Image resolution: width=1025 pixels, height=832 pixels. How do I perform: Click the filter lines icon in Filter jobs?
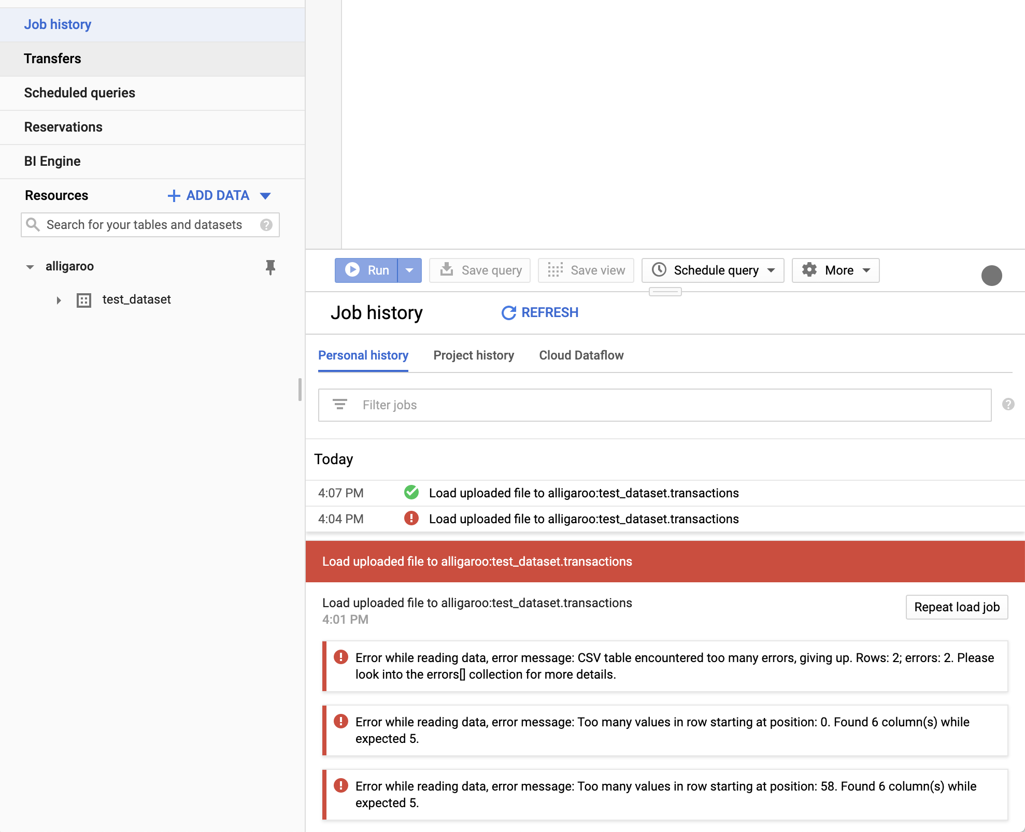pos(340,405)
